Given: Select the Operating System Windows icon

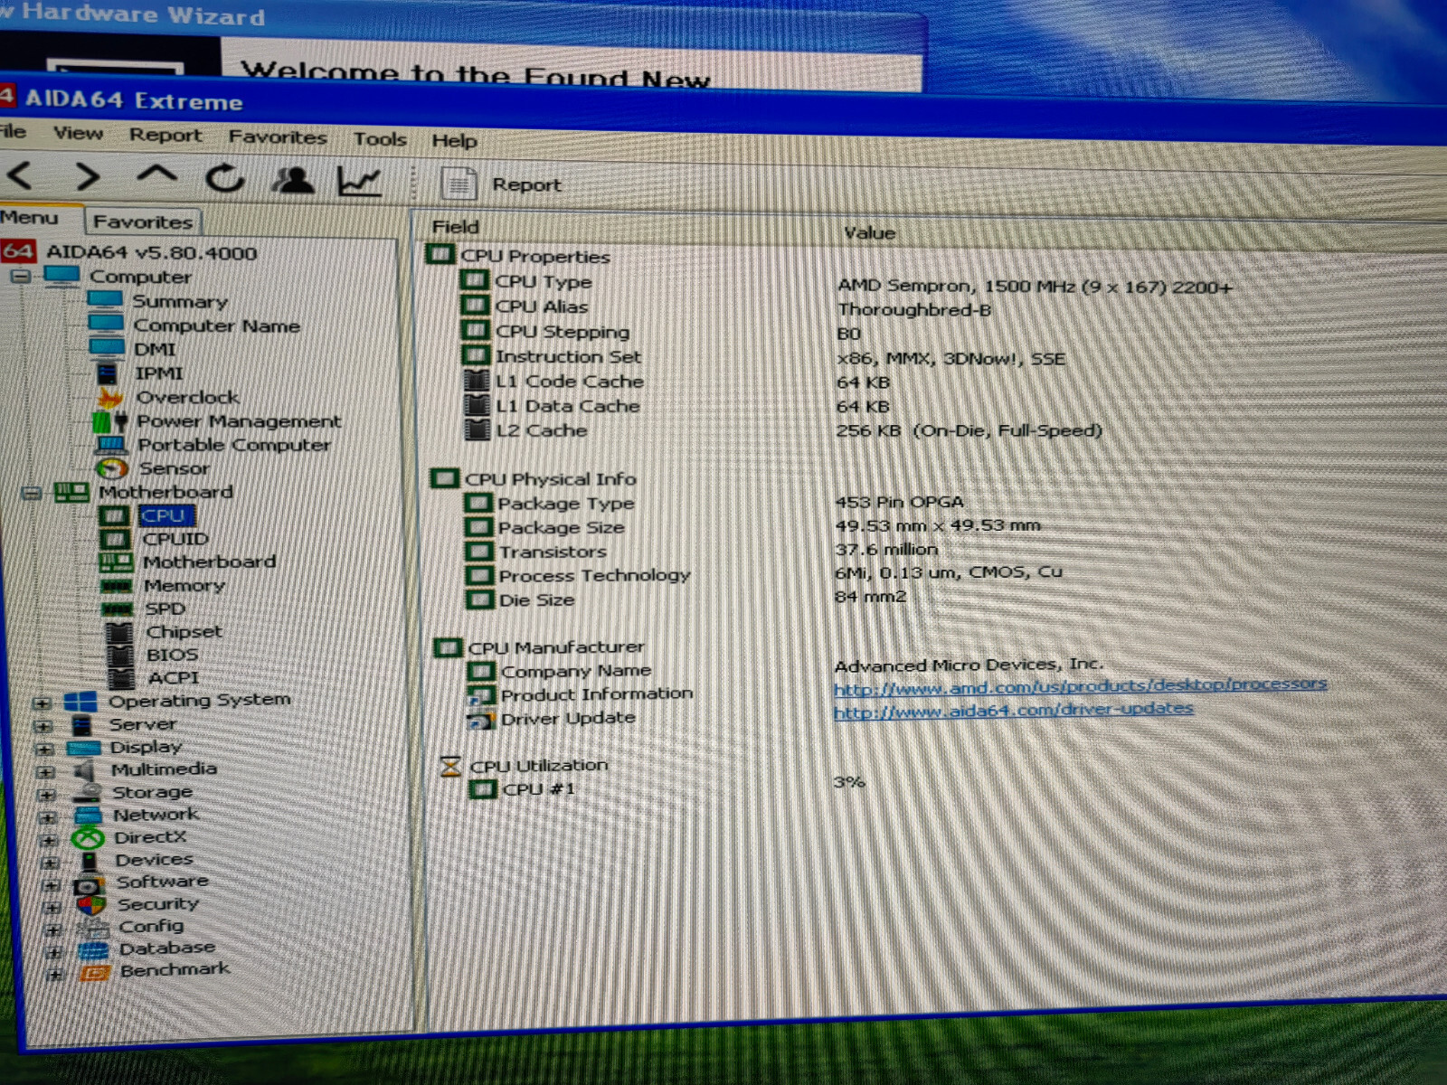Looking at the screenshot, I should [80, 702].
